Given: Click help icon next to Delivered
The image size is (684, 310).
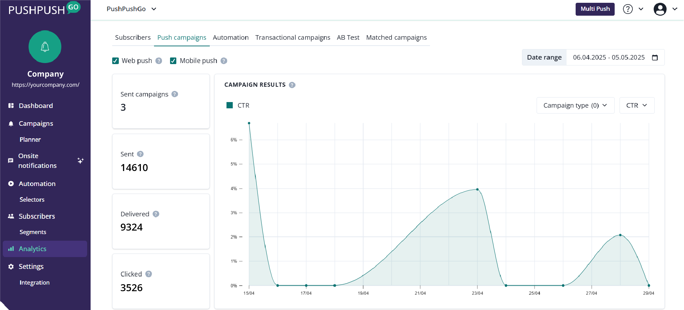Looking at the screenshot, I should click(156, 214).
